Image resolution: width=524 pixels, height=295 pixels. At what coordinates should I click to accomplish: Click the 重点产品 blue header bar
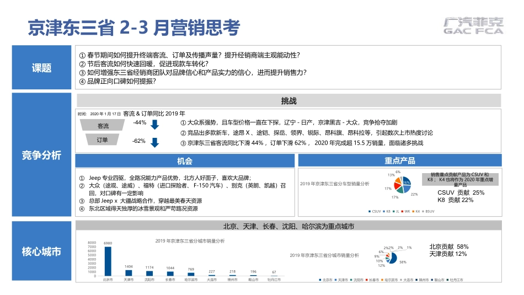coord(399,160)
